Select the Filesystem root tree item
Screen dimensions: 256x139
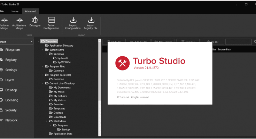[x=49, y=41]
